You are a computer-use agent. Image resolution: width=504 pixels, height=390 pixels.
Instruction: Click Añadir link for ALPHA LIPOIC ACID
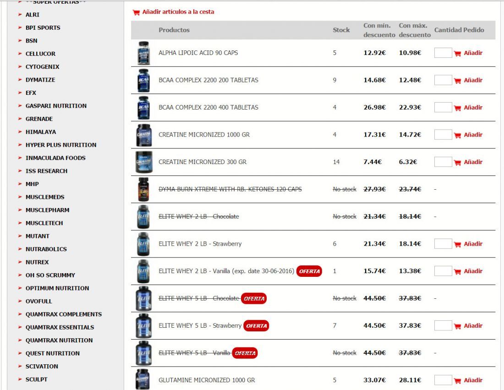click(x=473, y=53)
